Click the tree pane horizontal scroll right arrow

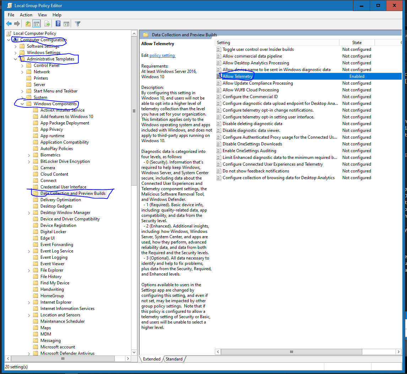pos(128,358)
